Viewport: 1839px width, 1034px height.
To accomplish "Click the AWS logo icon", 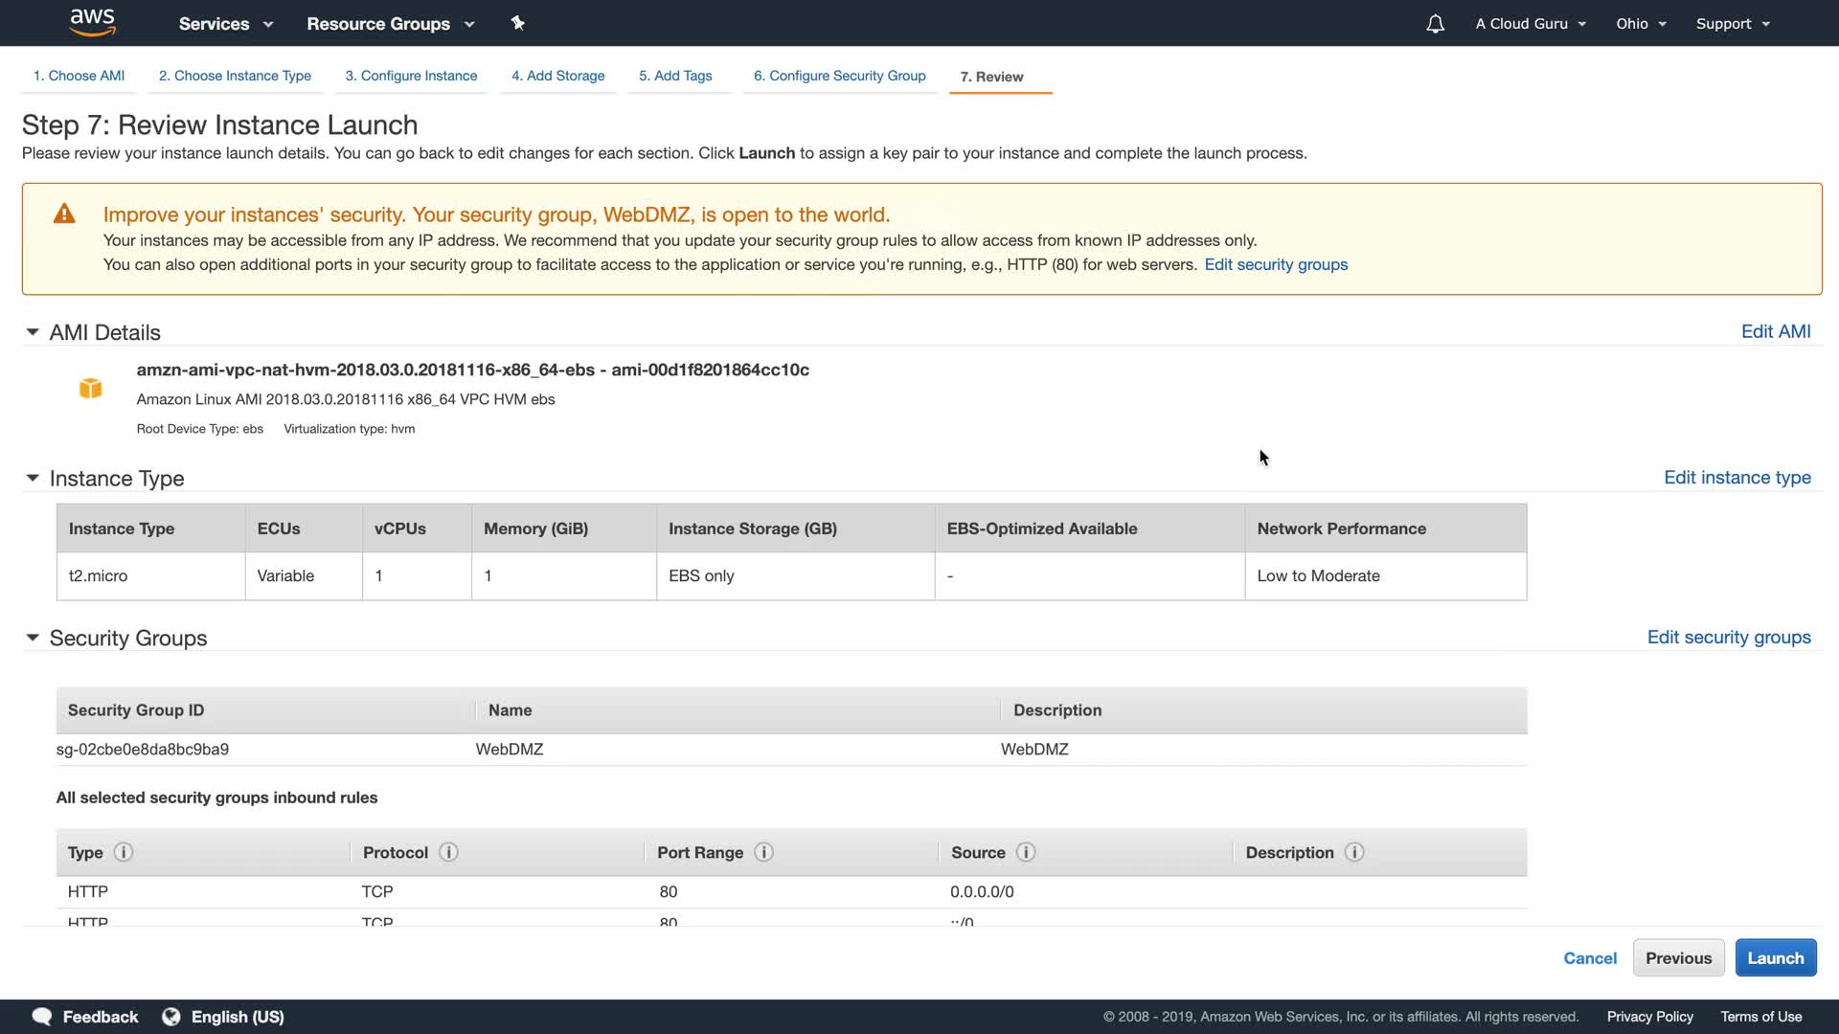I will coord(93,22).
